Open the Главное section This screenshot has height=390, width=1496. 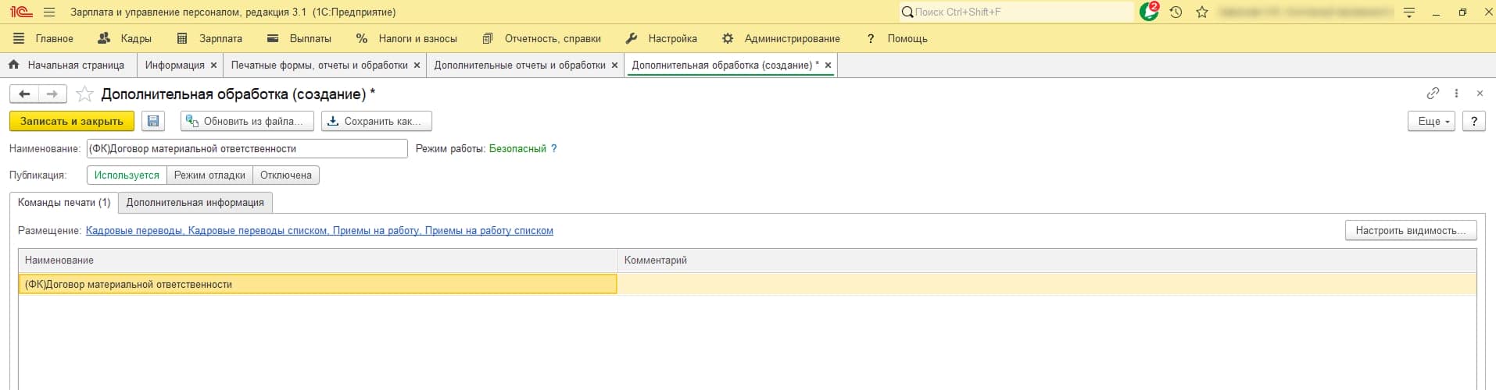pos(54,38)
